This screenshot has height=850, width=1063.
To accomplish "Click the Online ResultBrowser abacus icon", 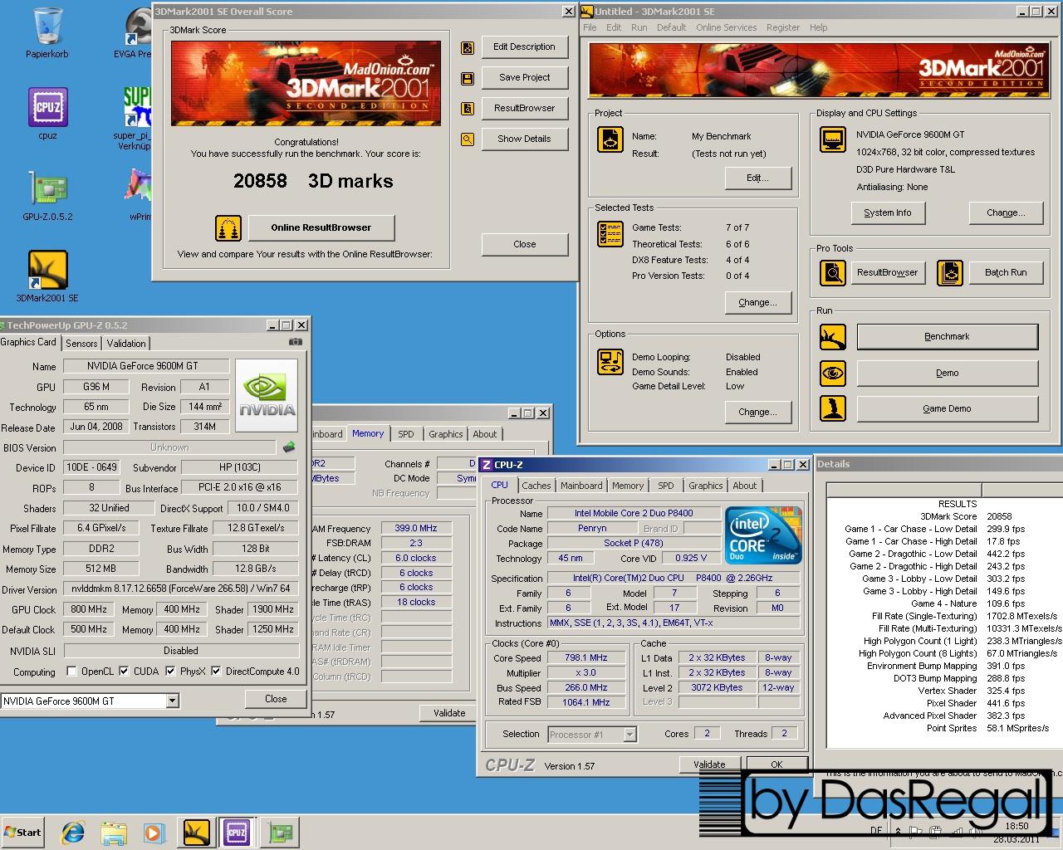I will (x=228, y=227).
